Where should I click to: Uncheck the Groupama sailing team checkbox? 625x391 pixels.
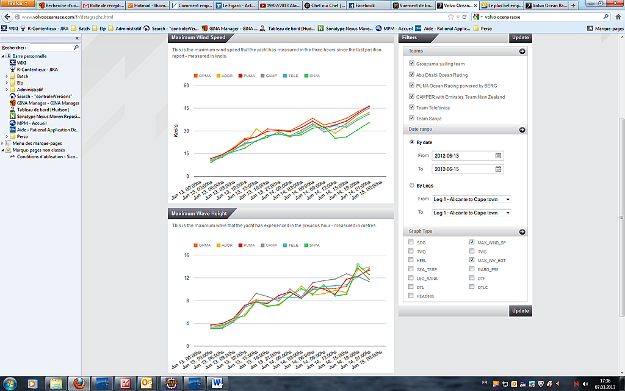point(411,63)
